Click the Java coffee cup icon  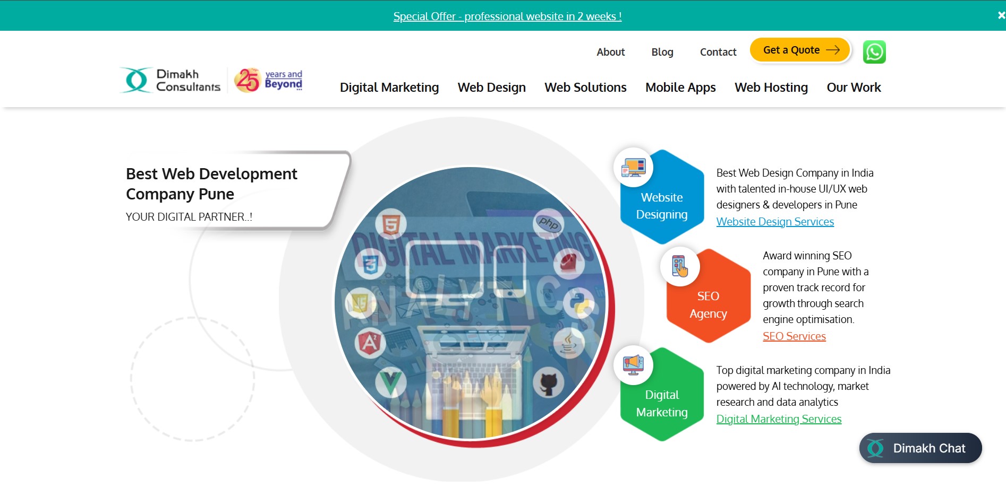[x=569, y=343]
